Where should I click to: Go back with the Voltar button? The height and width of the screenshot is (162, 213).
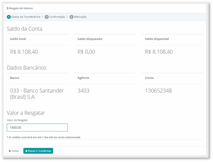pyautogui.click(x=14, y=151)
